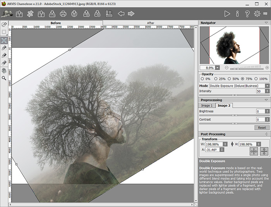Click the rotation angle field -31.46°

pyautogui.click(x=213, y=149)
